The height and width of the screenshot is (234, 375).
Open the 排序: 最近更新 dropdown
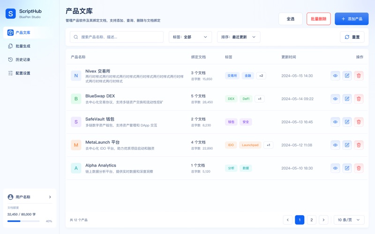239,37
